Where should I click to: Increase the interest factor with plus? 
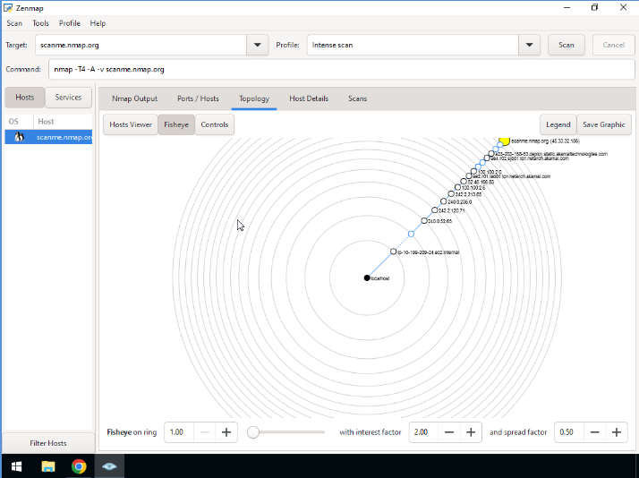[471, 432]
